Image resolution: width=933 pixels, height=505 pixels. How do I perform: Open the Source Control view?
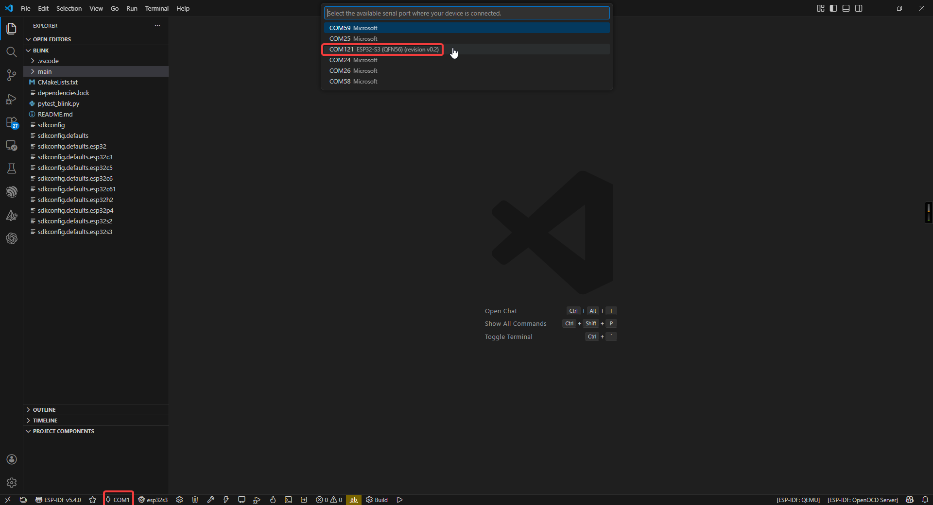[12, 75]
